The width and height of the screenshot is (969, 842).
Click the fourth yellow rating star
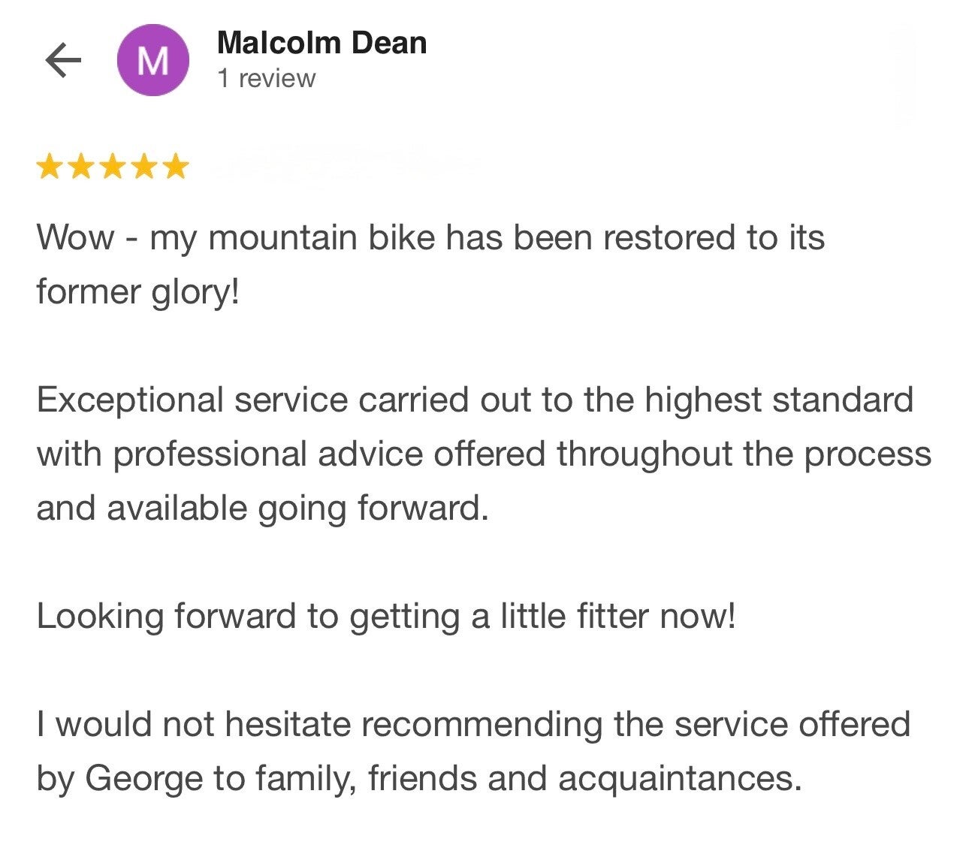[x=144, y=167]
